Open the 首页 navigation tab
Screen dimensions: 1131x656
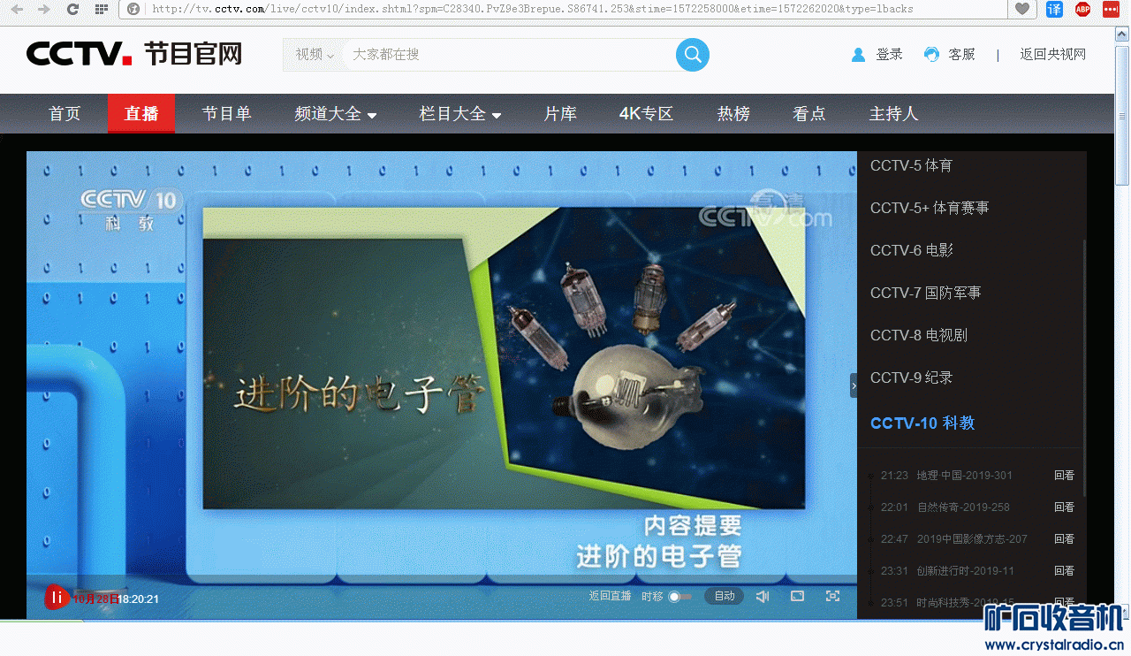pyautogui.click(x=65, y=114)
